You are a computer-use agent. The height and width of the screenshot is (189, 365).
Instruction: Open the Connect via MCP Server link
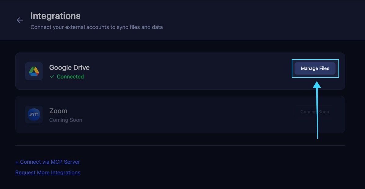point(48,162)
